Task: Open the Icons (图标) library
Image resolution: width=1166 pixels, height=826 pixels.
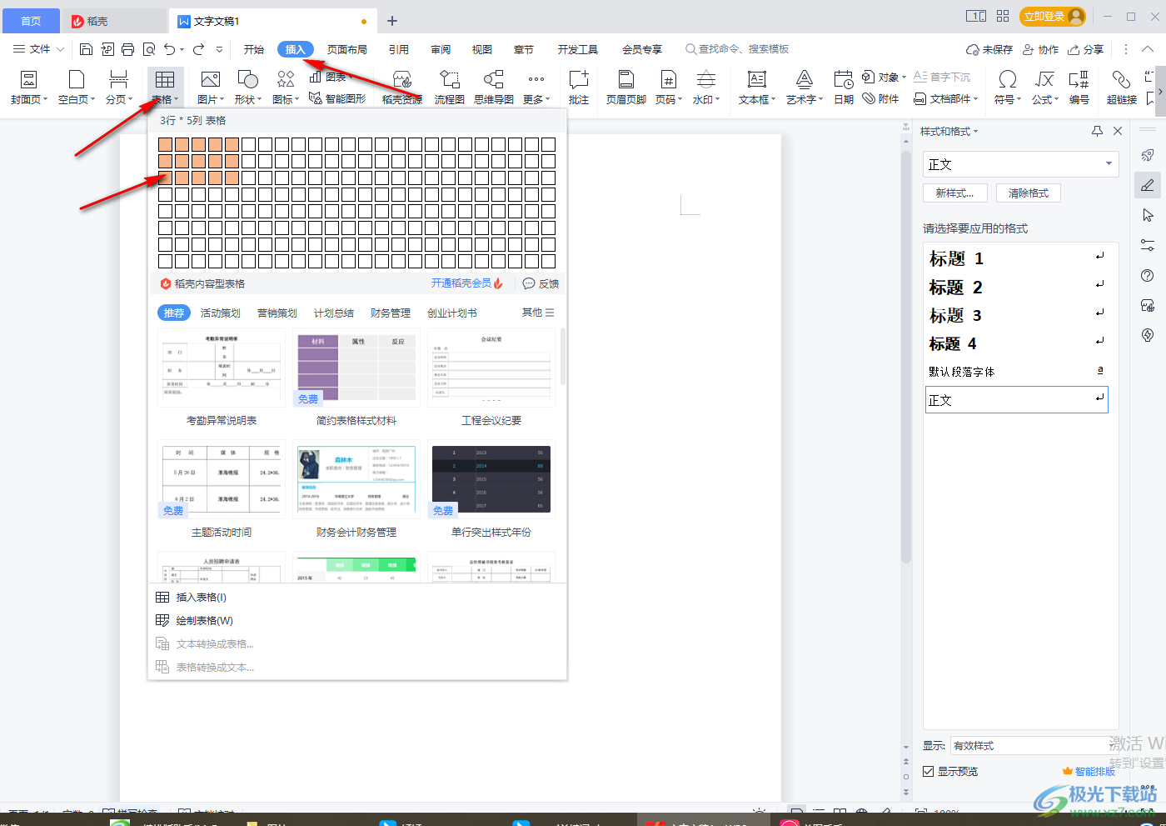Action: coord(286,88)
